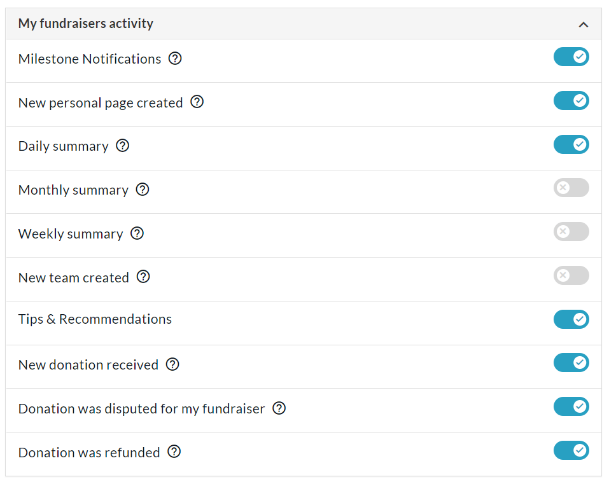
Task: Click help icon beside New team created
Action: click(x=143, y=277)
